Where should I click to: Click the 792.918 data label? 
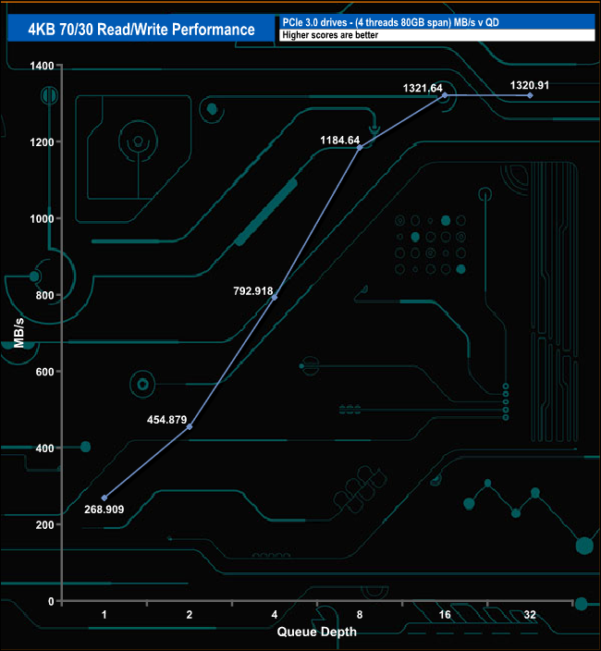[x=253, y=291]
